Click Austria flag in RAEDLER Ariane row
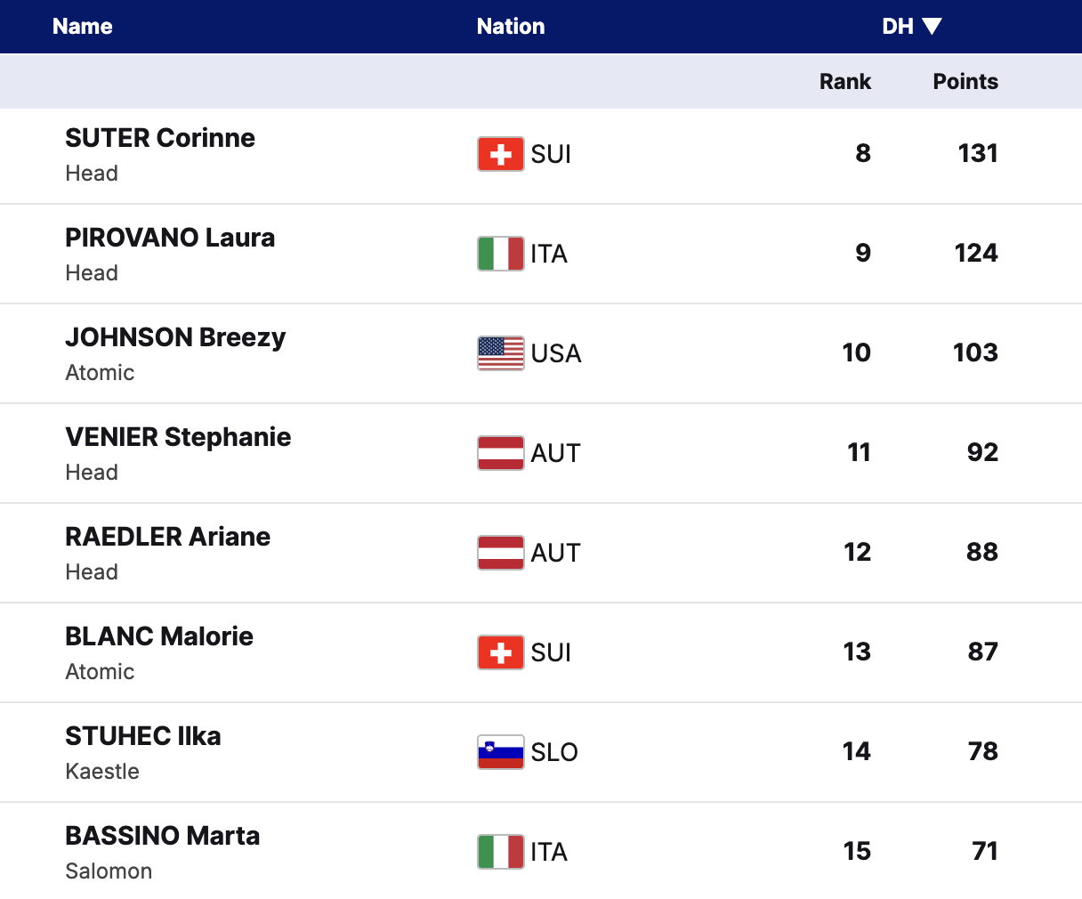Screen dimensions: 1082x899 coord(500,553)
